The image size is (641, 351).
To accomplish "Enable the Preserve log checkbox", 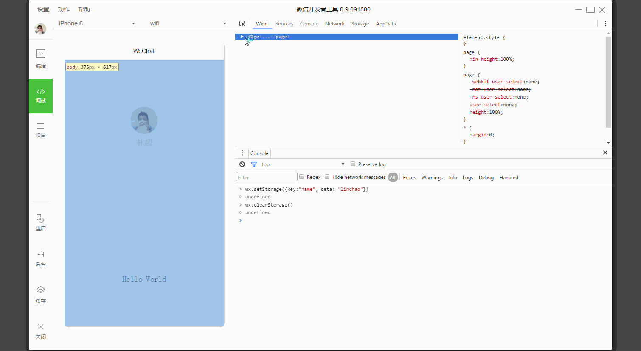I will [x=353, y=164].
